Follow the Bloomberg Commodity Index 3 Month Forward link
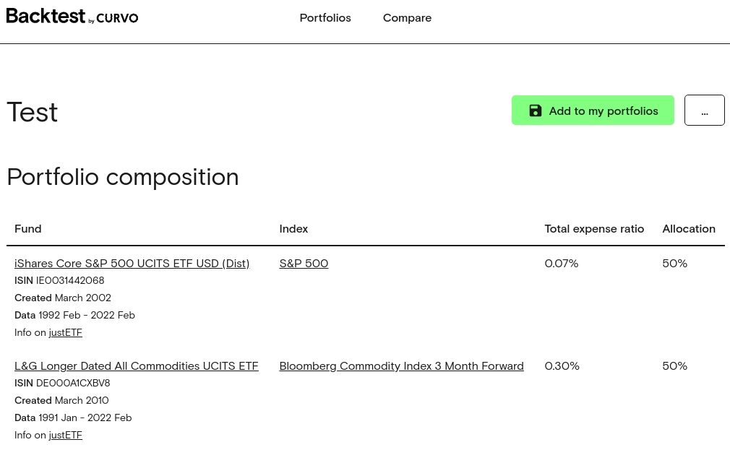The image size is (730, 450). pos(401,366)
